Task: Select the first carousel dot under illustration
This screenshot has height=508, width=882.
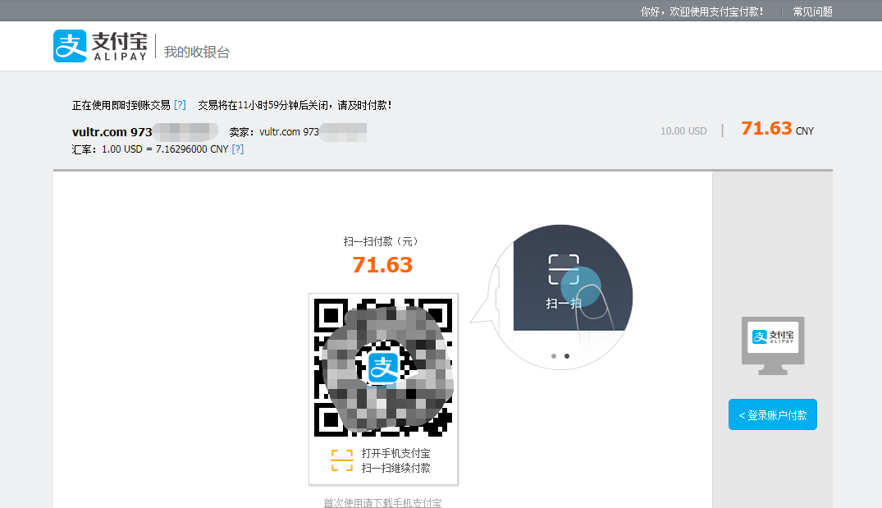Action: 554,356
